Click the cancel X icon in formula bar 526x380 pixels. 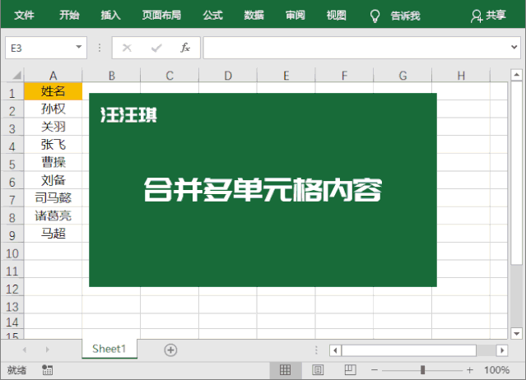(x=127, y=48)
